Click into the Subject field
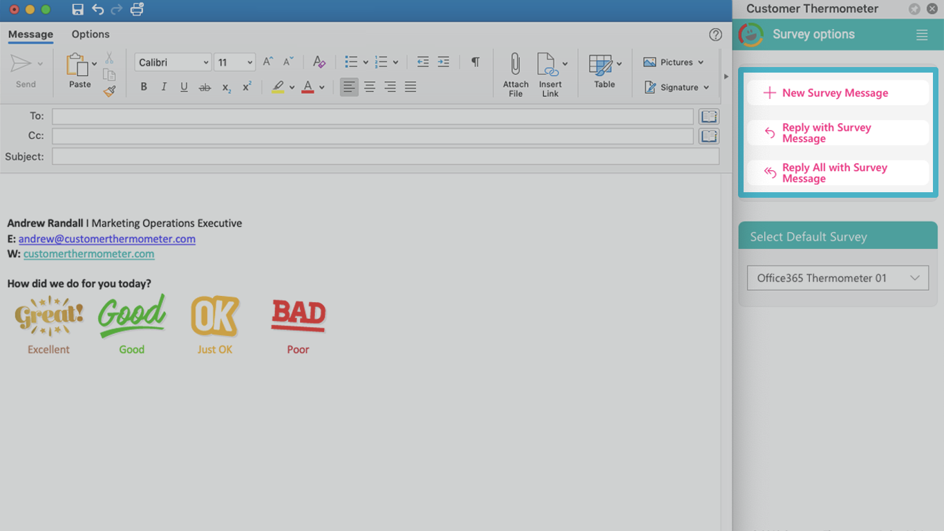 pyautogui.click(x=386, y=156)
